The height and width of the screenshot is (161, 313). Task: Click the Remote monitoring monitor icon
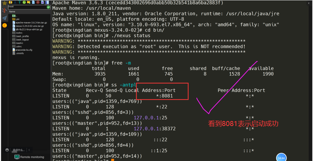[17, 157]
